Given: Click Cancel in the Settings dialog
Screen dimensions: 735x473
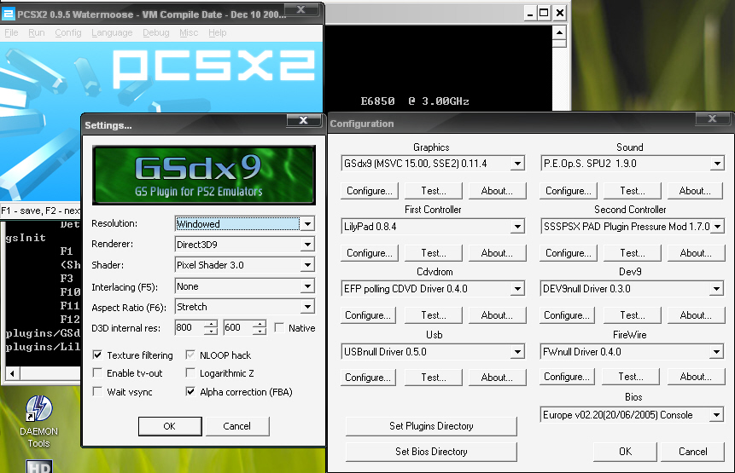Looking at the screenshot, I should point(237,426).
